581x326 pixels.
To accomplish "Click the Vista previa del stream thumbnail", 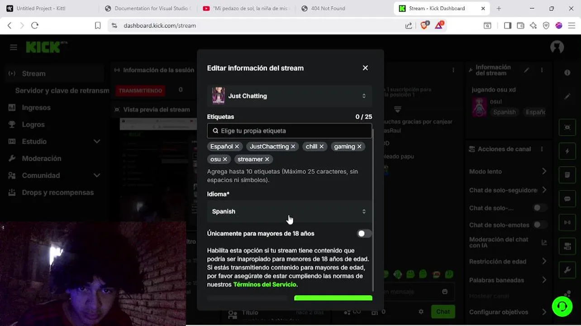I will [x=158, y=170].
